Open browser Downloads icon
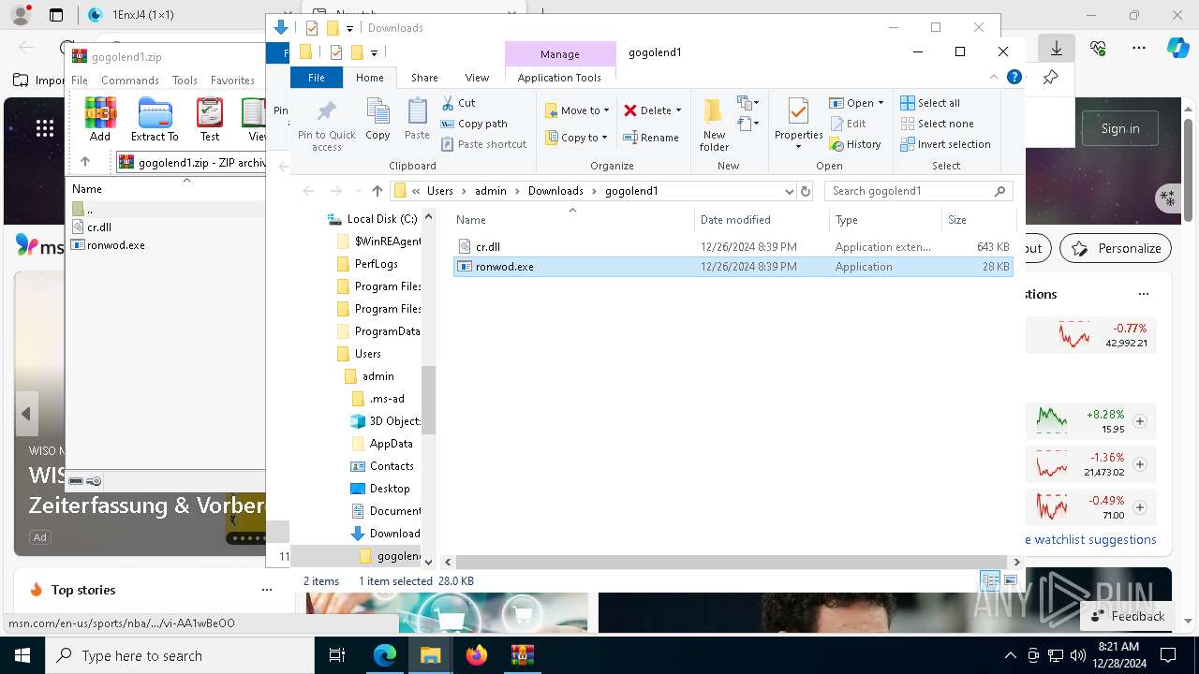This screenshot has height=674, width=1199. pos(1057,48)
